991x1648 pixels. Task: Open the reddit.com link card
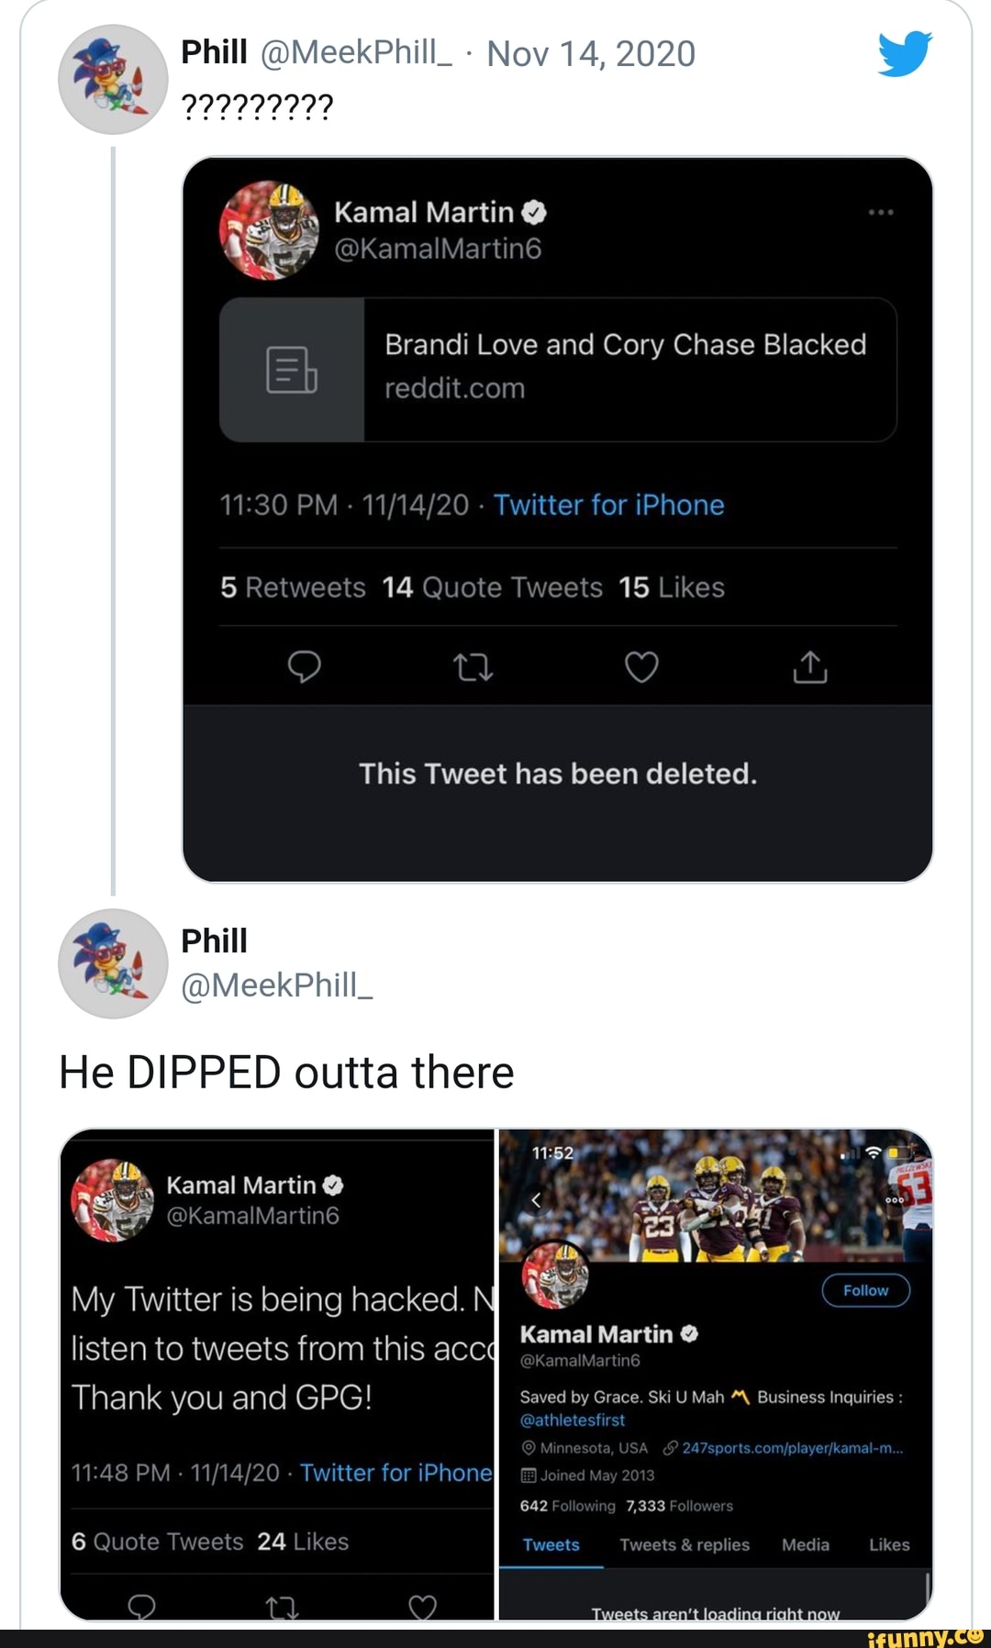[558, 369]
